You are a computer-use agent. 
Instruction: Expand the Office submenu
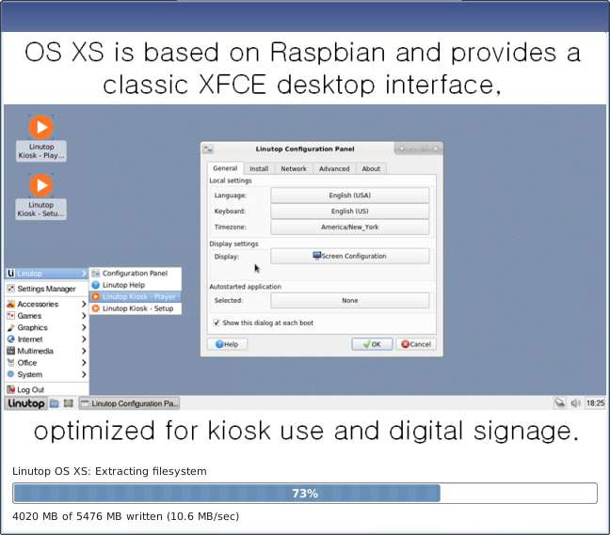[x=47, y=363]
